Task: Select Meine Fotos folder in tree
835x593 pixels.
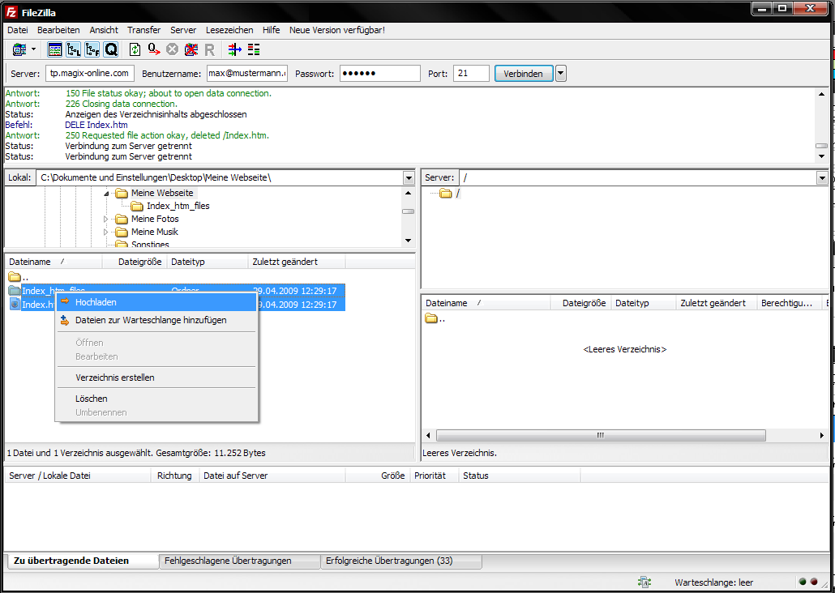Action: coord(155,219)
